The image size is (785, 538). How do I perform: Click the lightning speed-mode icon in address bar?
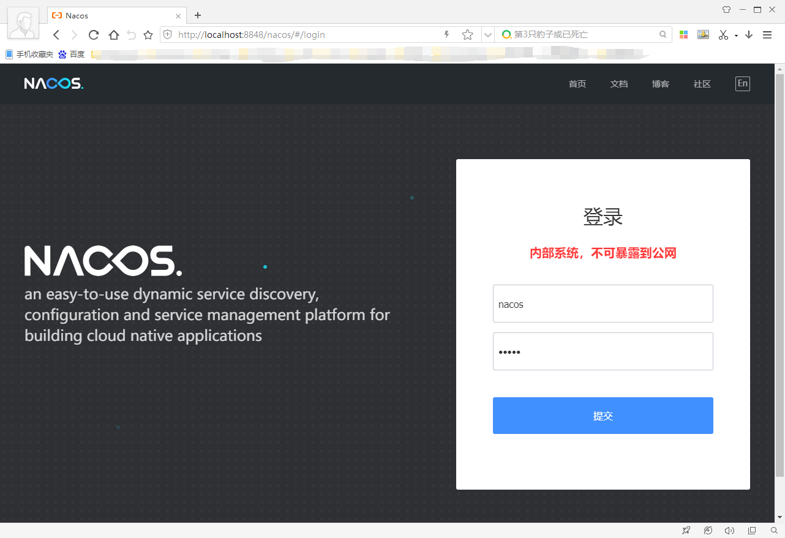(447, 35)
